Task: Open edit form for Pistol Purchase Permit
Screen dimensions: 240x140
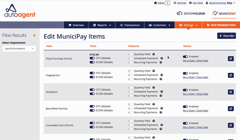Action: [231, 58]
